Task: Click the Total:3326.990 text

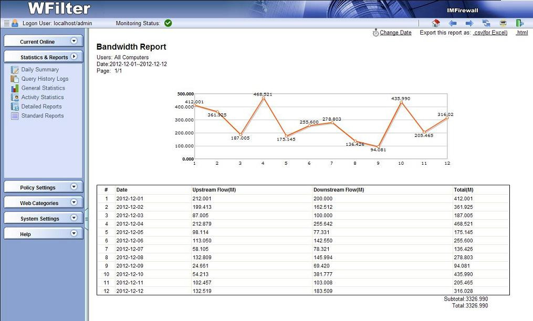Action: coord(470,306)
